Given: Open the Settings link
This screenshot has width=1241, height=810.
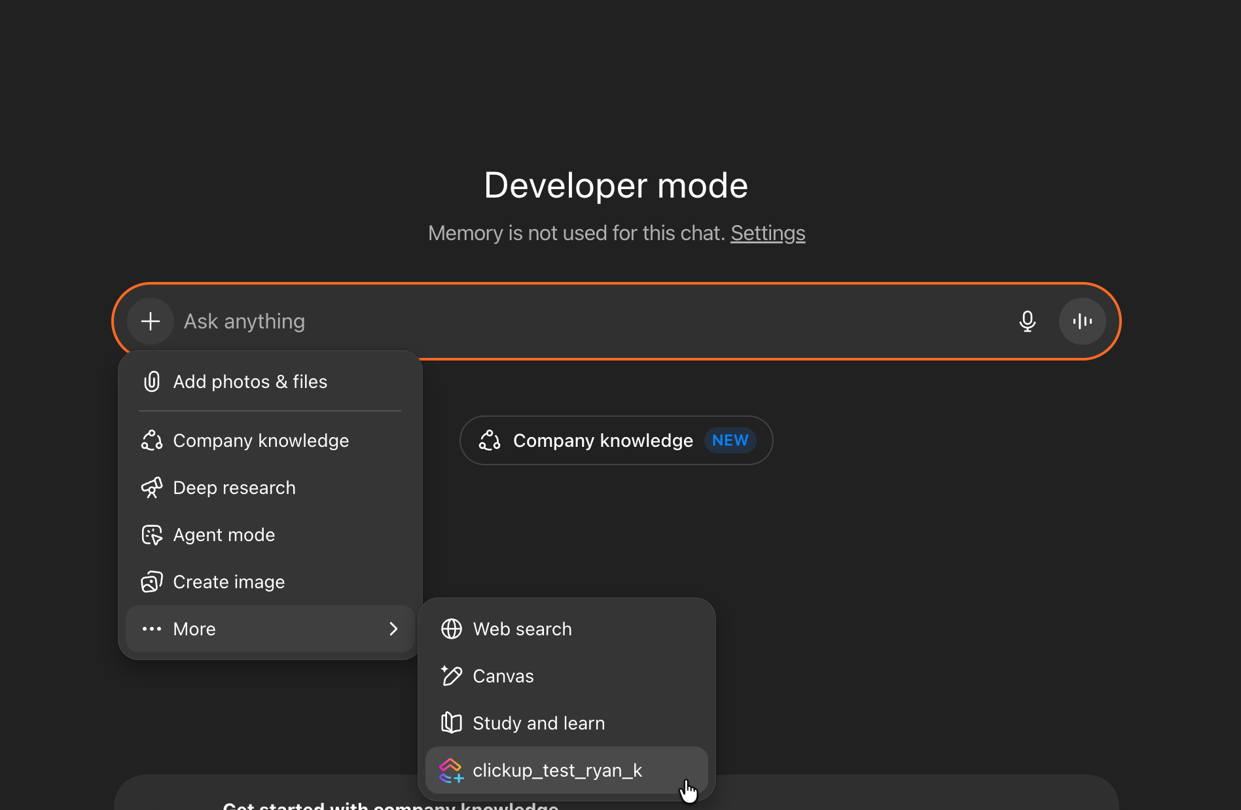Looking at the screenshot, I should (x=767, y=233).
